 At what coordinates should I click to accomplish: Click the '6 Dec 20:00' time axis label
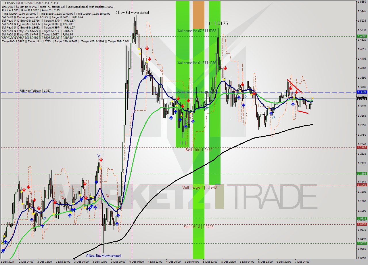(284, 262)
